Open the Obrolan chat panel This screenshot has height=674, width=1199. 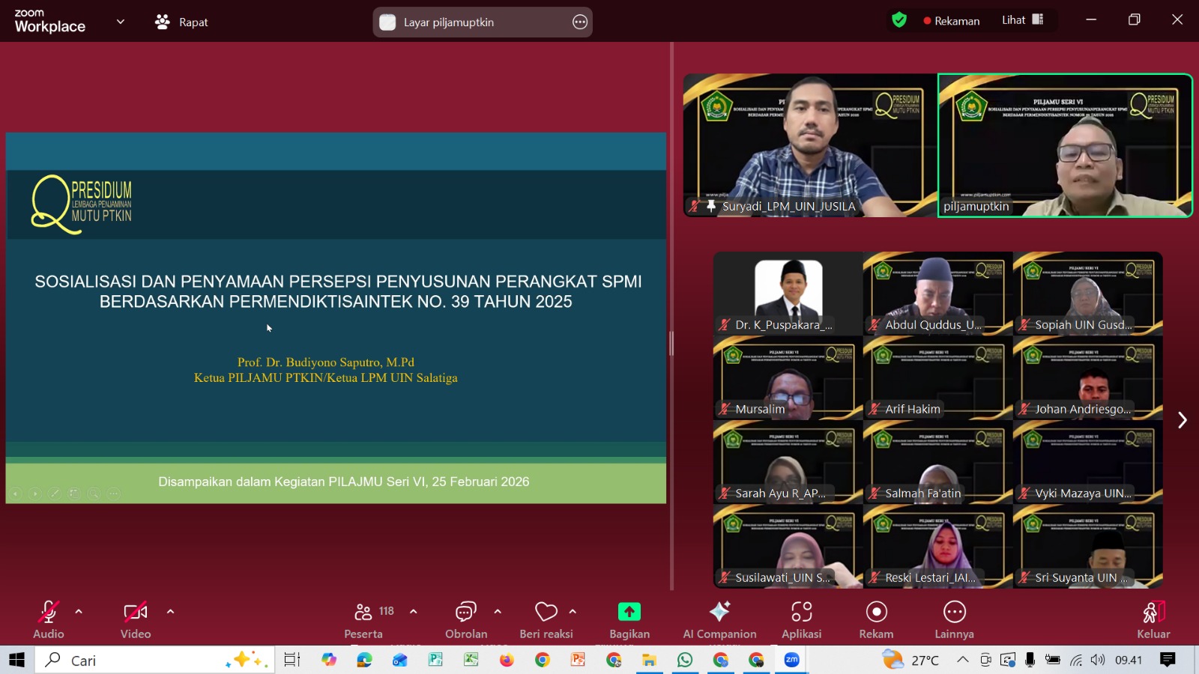465,613
